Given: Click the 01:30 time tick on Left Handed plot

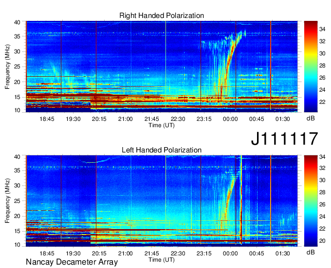Looking at the screenshot, I should coord(283,253).
